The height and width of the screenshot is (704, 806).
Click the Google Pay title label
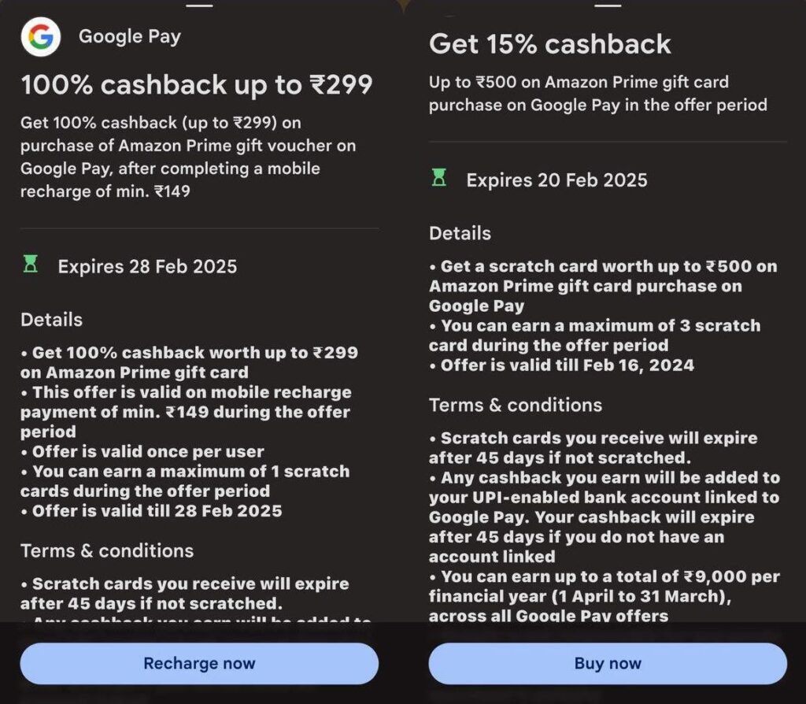[x=130, y=36]
